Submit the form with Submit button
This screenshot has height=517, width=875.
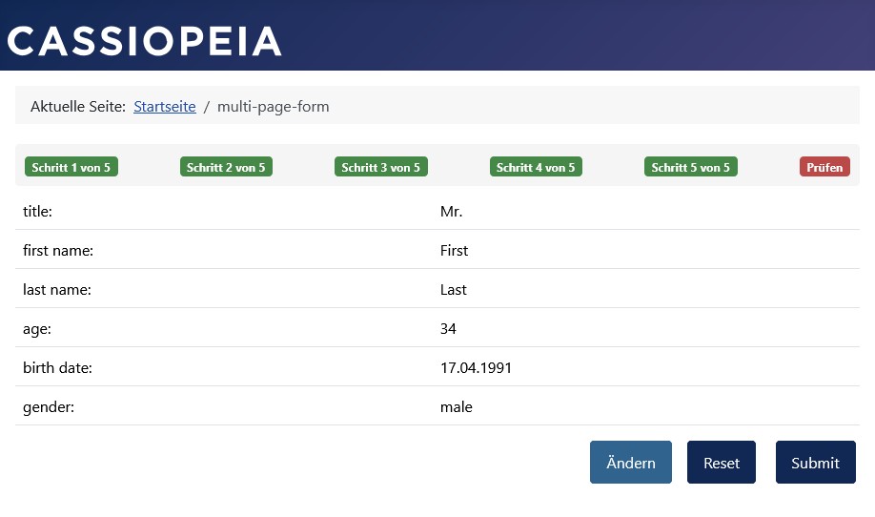click(x=815, y=463)
